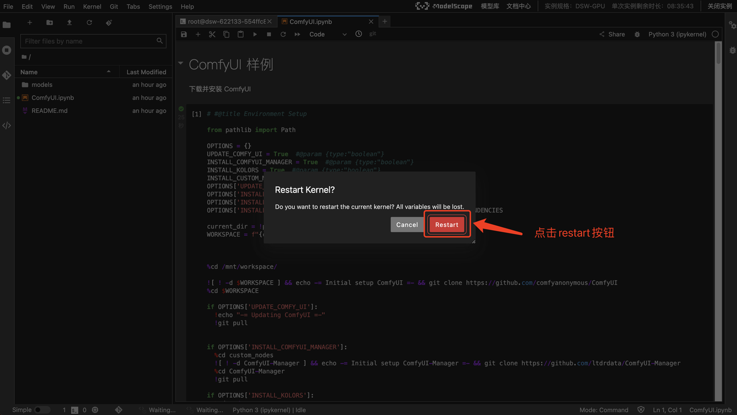Image resolution: width=737 pixels, height=415 pixels.
Task: Restart kernel and run all cells icon
Action: (x=298, y=34)
